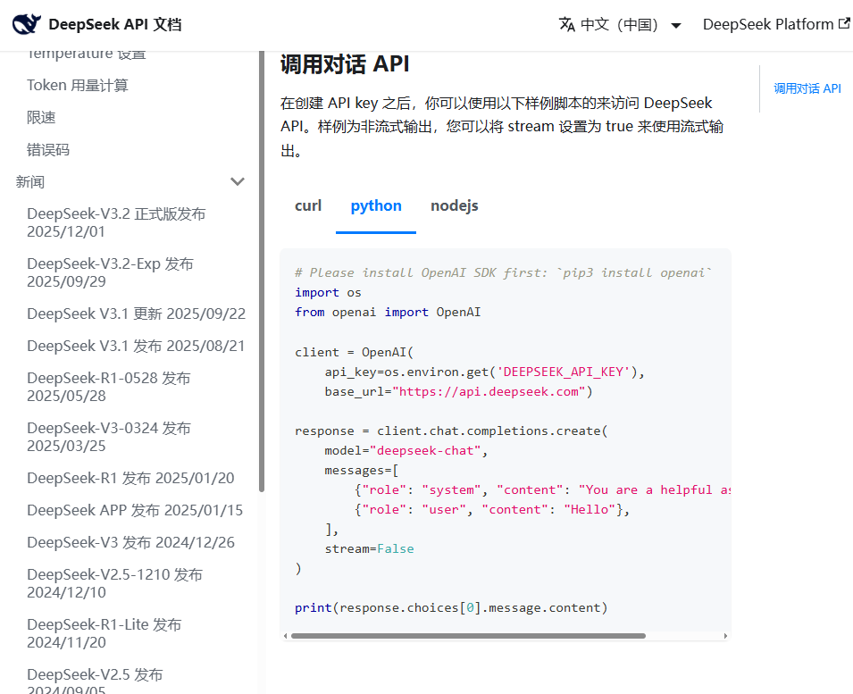Select the python tab
The height and width of the screenshot is (694, 853).
[x=375, y=205]
